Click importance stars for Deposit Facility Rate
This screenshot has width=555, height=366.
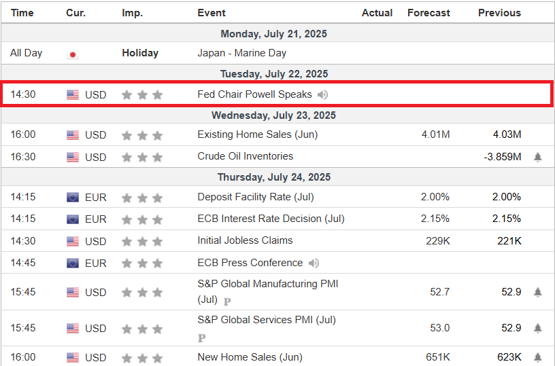(142, 198)
